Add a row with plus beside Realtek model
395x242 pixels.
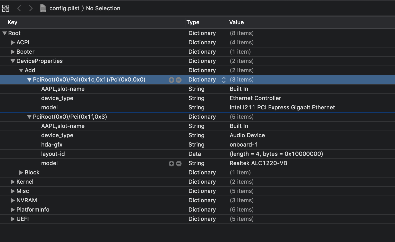pos(171,164)
